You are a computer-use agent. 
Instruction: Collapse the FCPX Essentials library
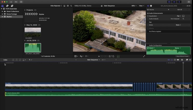click(2, 9)
